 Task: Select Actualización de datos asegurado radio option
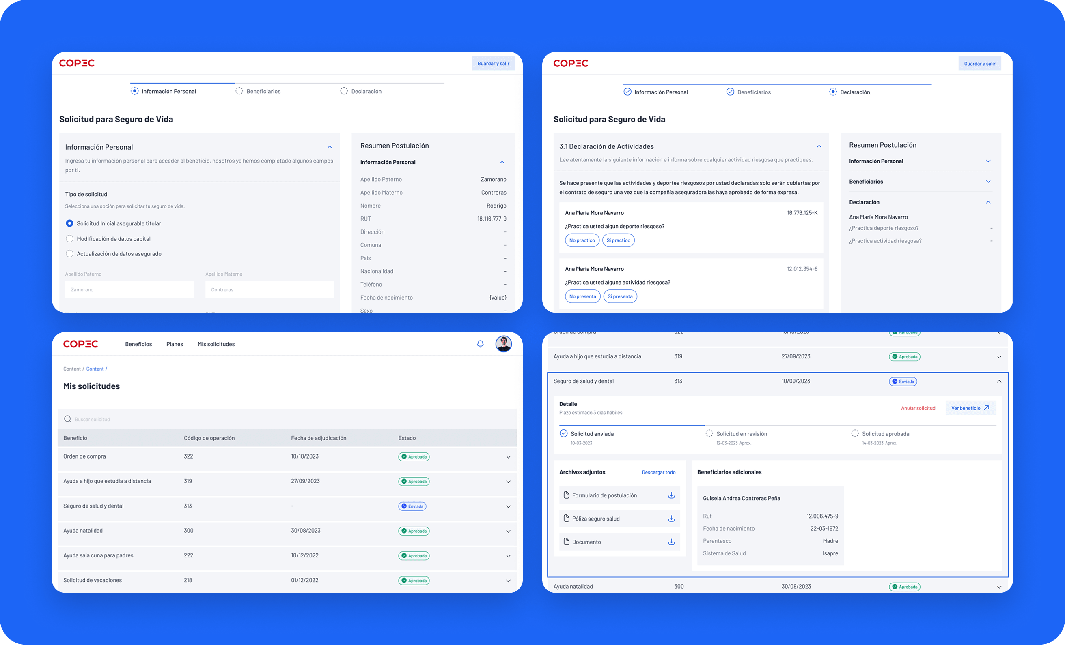69,254
